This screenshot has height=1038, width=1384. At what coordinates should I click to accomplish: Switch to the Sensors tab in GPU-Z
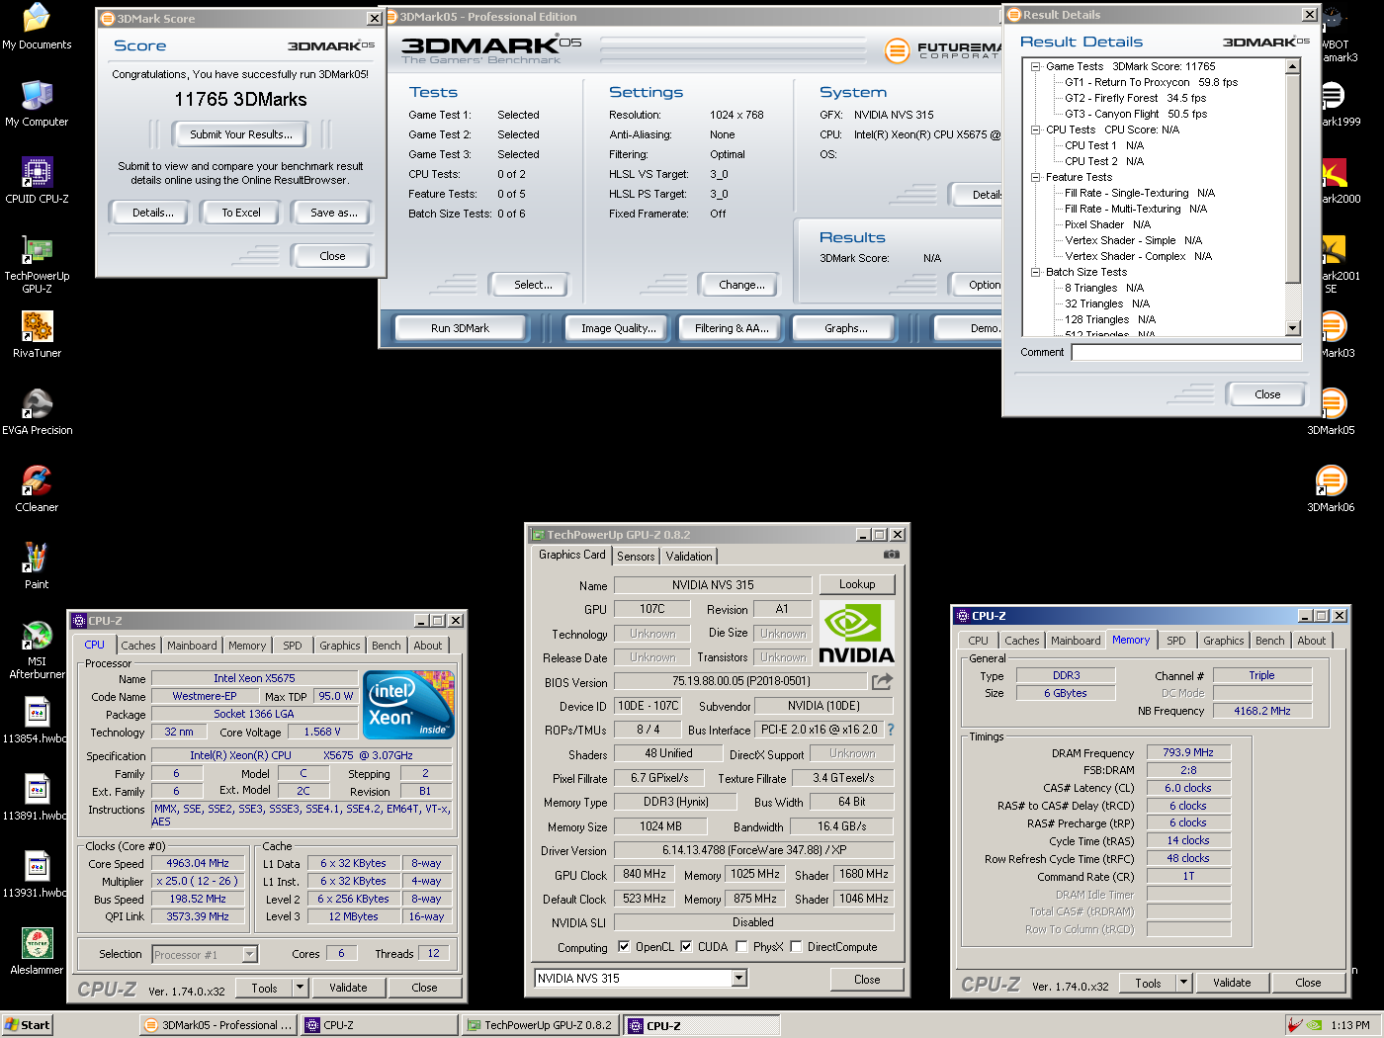636,557
